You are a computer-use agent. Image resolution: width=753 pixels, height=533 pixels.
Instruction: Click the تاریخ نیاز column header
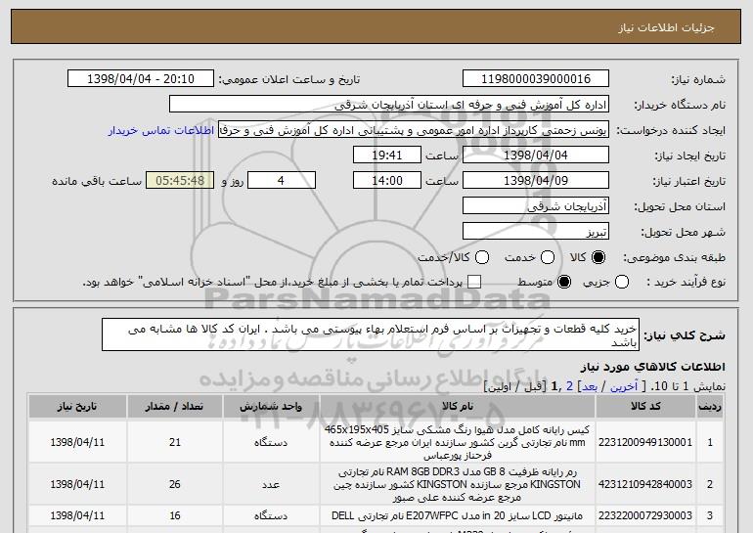[77, 406]
